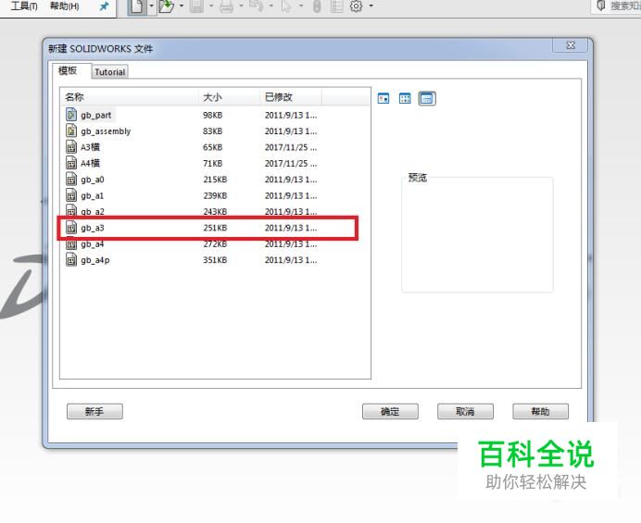
Task: Click the 新手 button
Action: 94,411
